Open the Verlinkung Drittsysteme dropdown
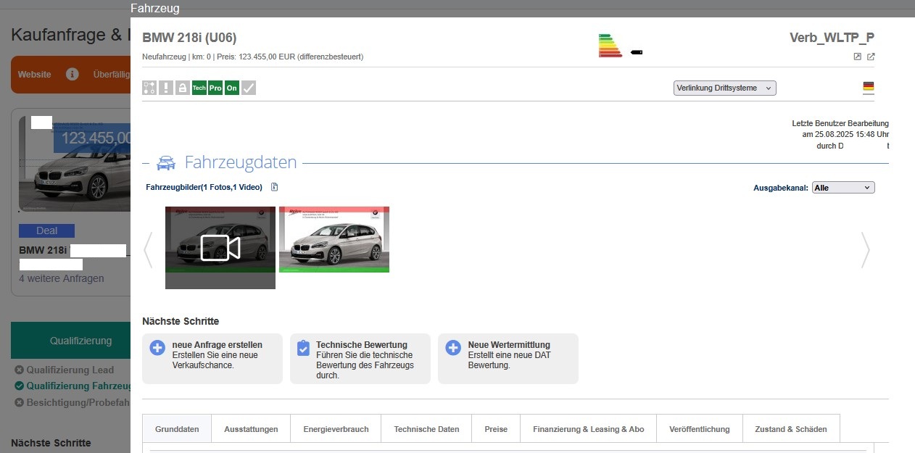915x453 pixels. pyautogui.click(x=725, y=88)
